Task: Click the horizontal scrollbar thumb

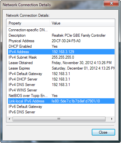Action: pos(59,119)
